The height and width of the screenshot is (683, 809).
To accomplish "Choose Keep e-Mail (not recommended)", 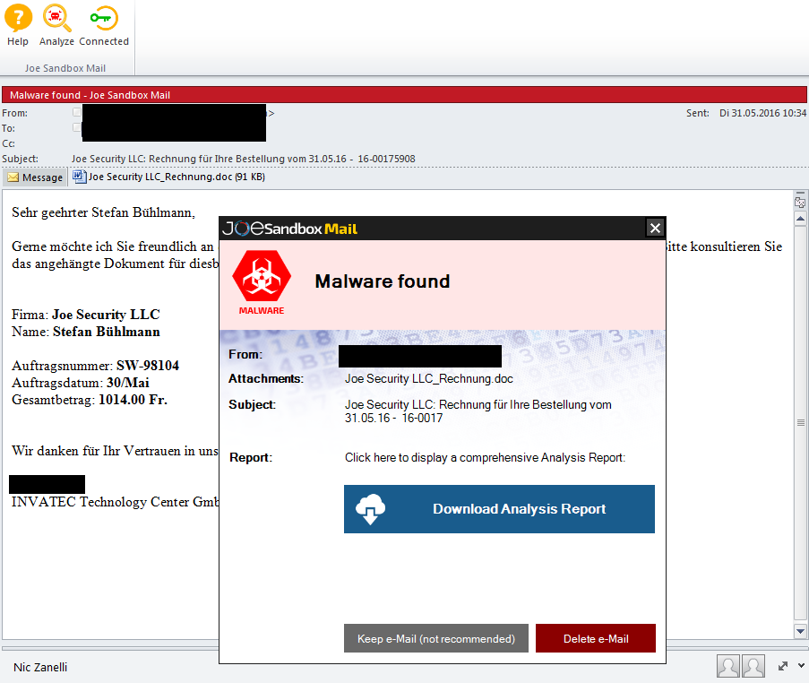I will click(435, 638).
